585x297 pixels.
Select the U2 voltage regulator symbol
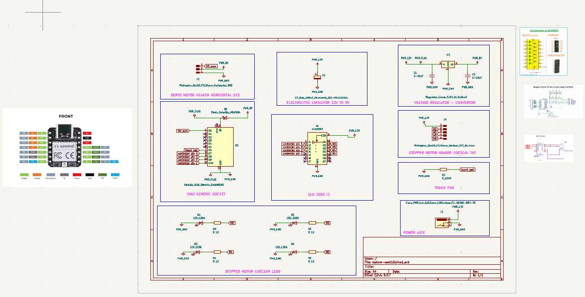point(448,65)
